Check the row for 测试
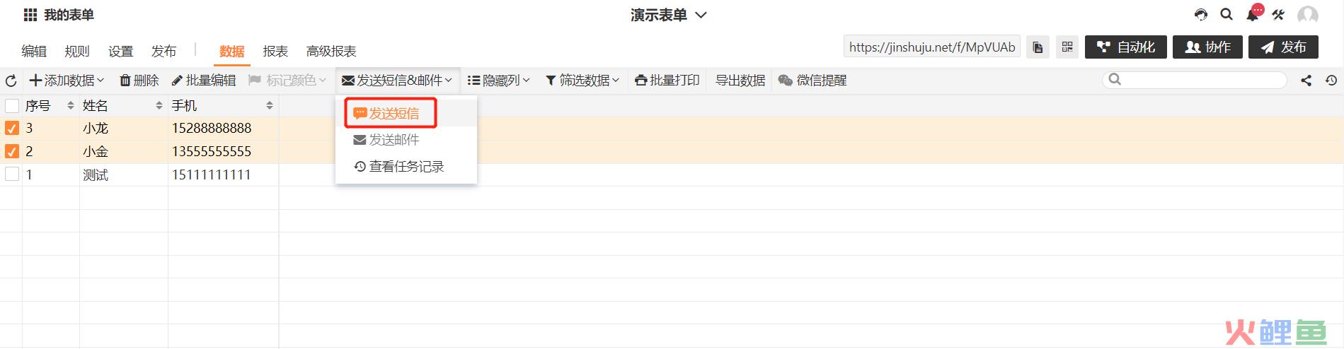This screenshot has width=1344, height=349. click(12, 174)
